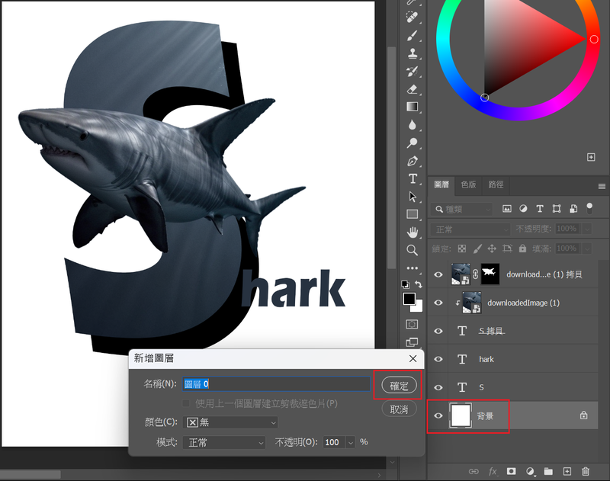Expand the 不透明 opacity dropdown arrow in dialog
The image size is (610, 481).
pyautogui.click(x=351, y=442)
